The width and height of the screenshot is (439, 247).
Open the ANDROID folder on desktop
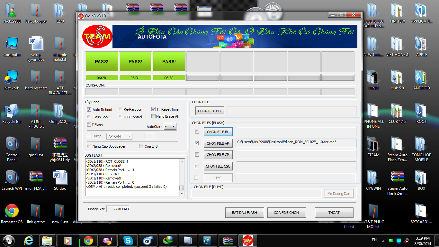(421, 80)
